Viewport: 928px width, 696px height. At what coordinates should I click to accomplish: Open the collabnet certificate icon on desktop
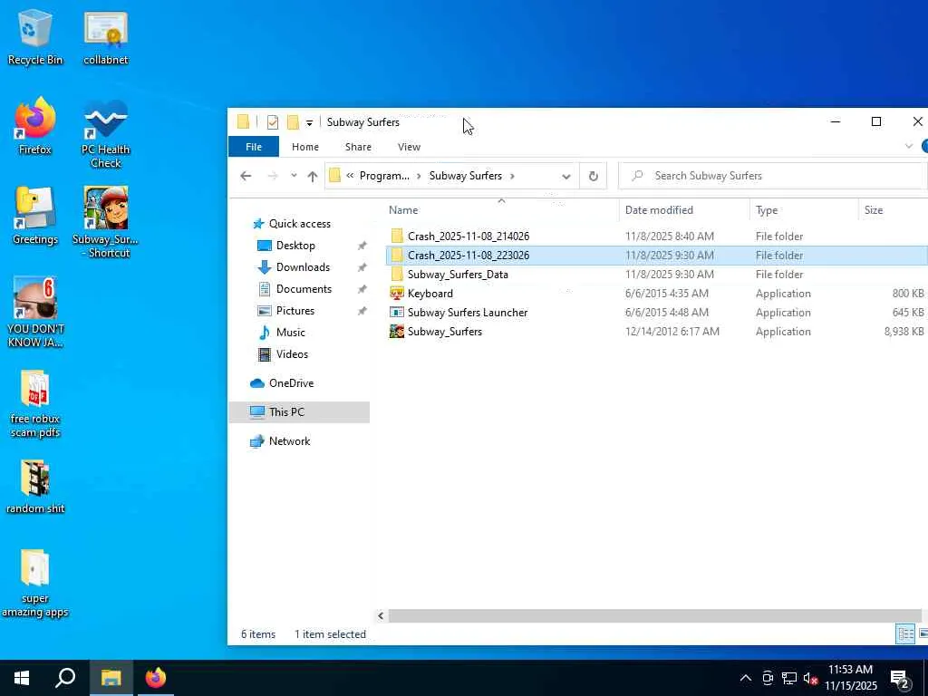coord(106,36)
